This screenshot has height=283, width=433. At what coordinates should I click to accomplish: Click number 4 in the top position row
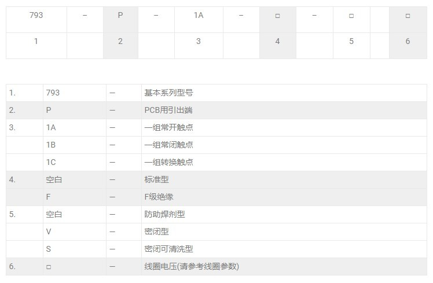pos(277,42)
